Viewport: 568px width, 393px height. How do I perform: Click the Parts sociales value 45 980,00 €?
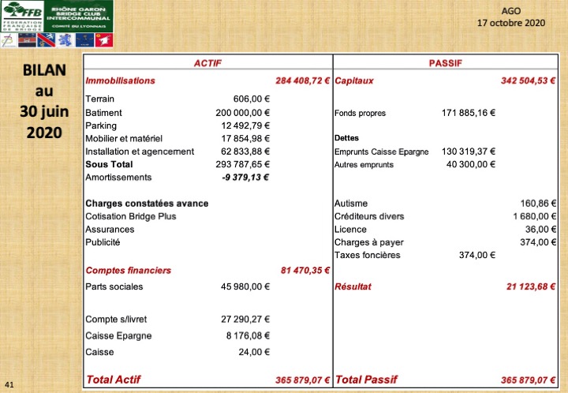point(245,286)
